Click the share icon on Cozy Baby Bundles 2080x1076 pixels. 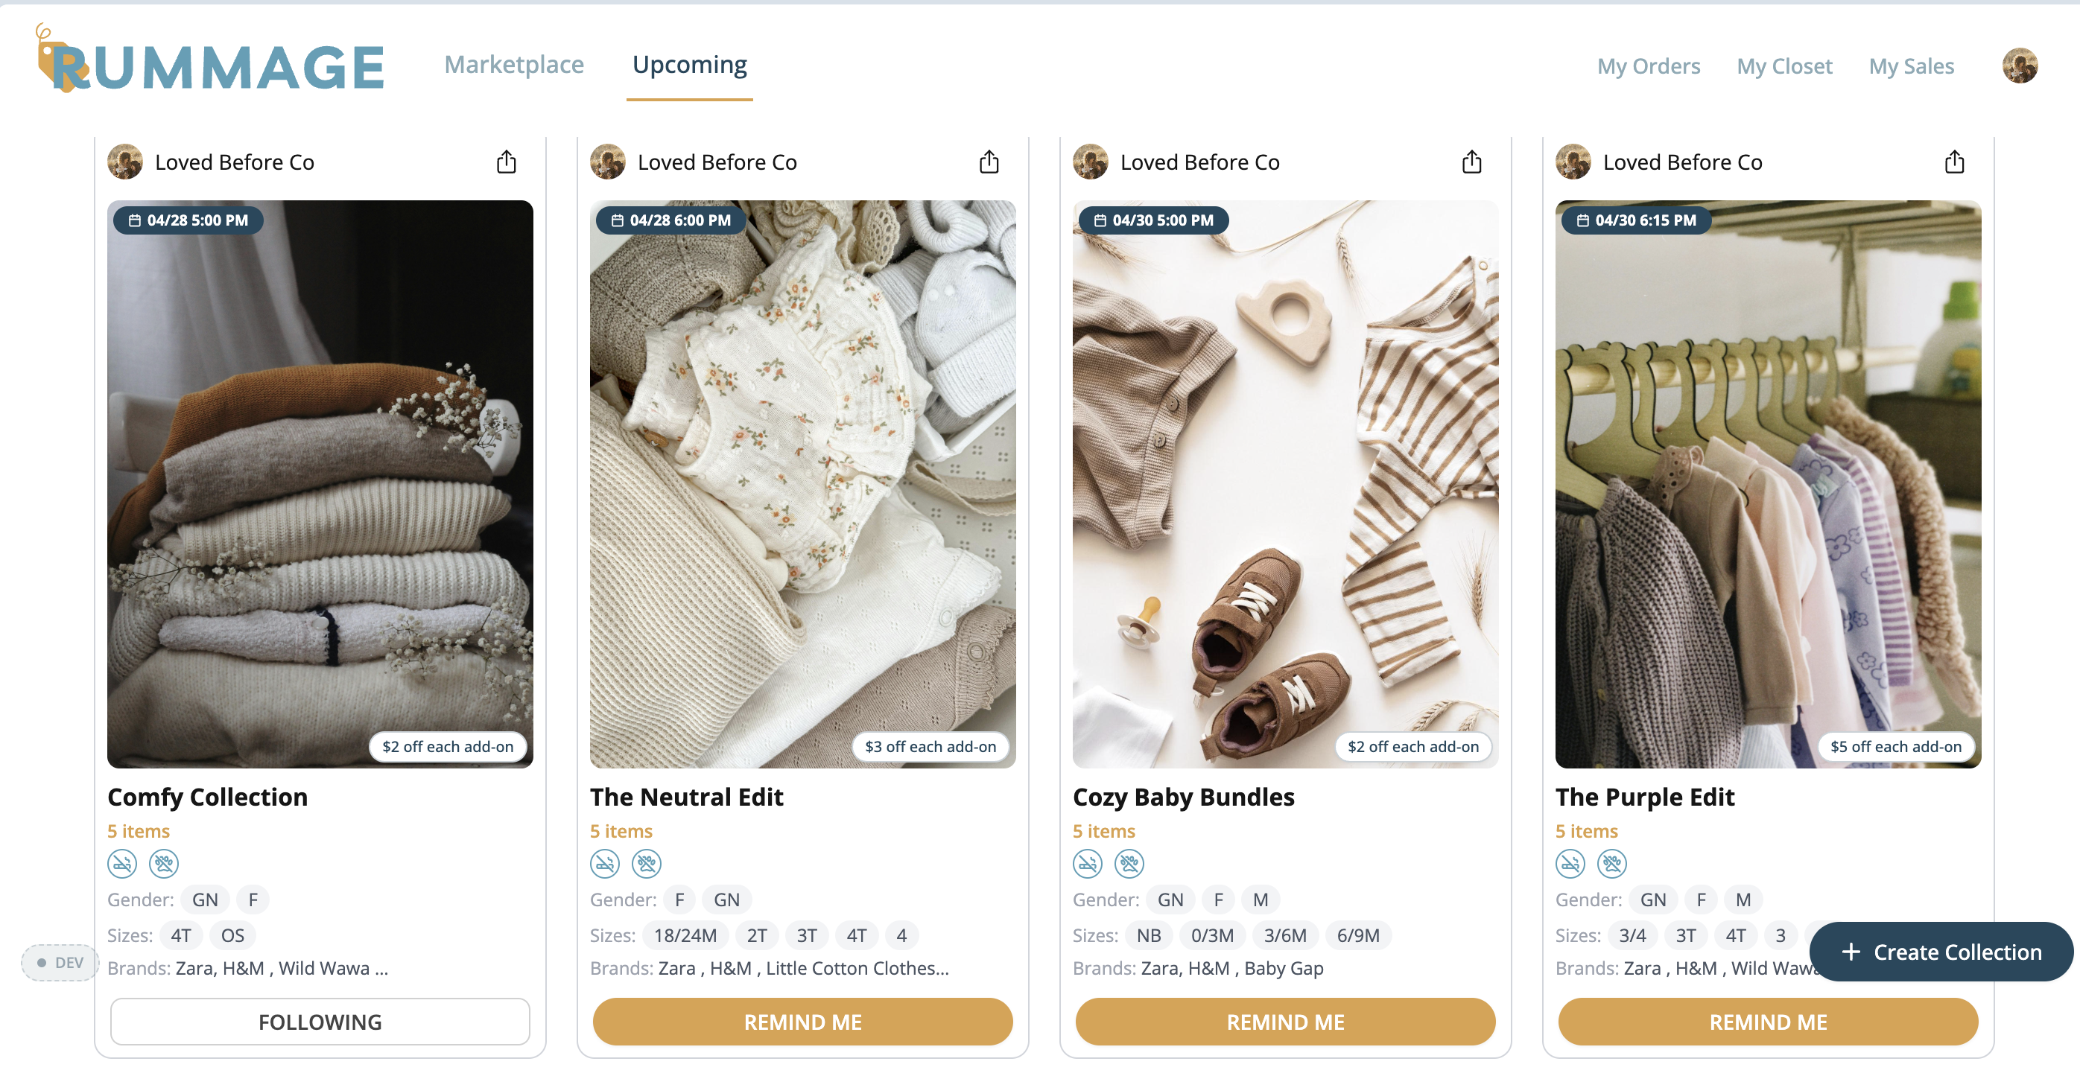tap(1471, 162)
